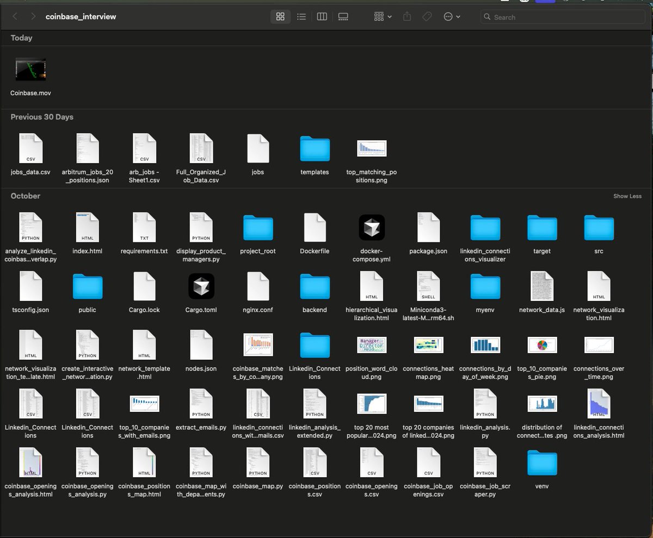653x538 pixels.
Task: Click Show Less in October section
Action: coord(627,196)
